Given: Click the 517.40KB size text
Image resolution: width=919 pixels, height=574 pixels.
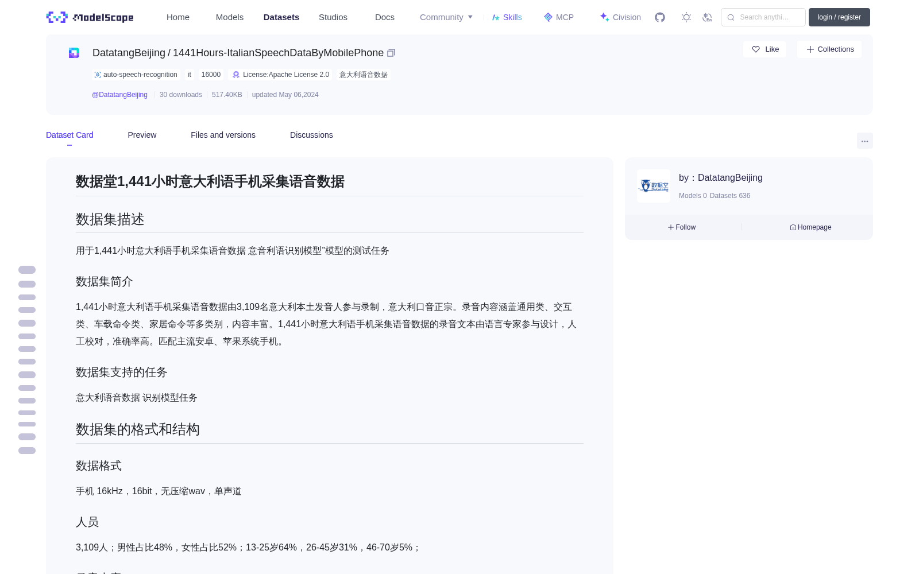Looking at the screenshot, I should tap(227, 95).
